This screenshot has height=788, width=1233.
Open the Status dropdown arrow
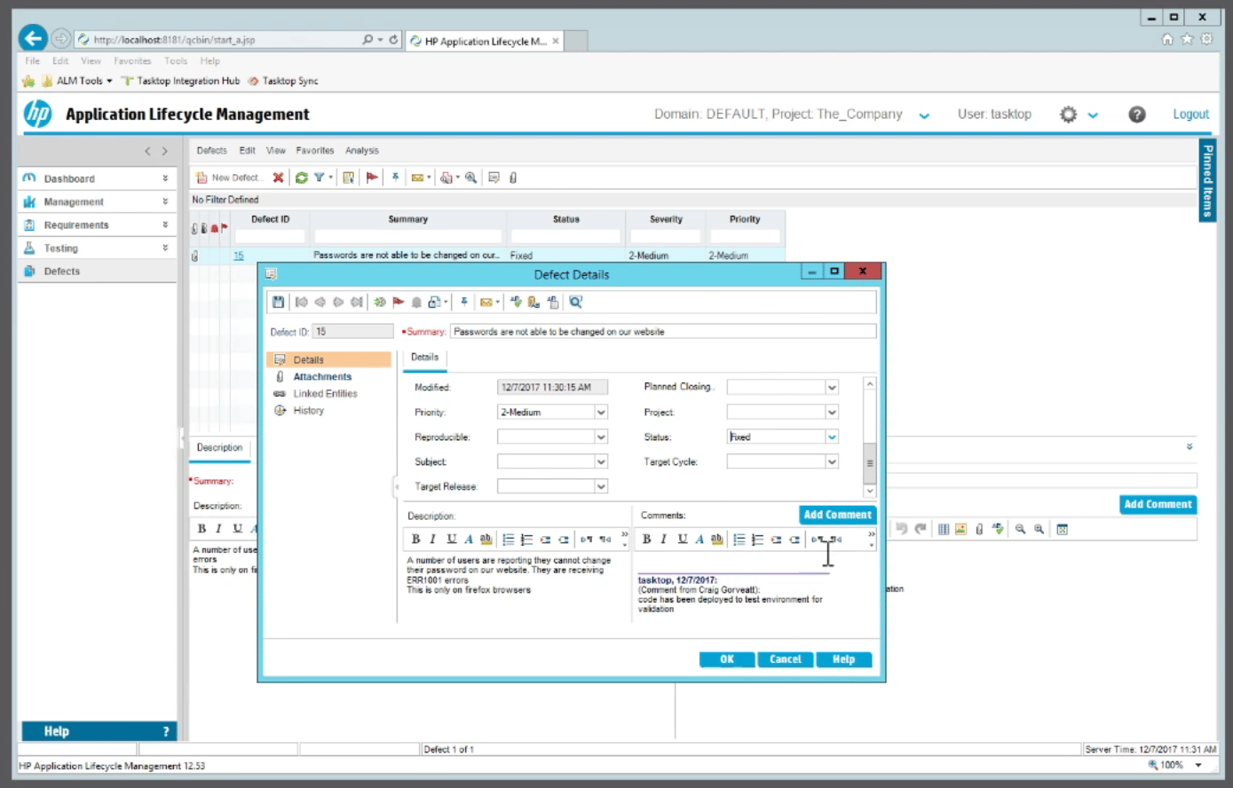click(x=832, y=437)
